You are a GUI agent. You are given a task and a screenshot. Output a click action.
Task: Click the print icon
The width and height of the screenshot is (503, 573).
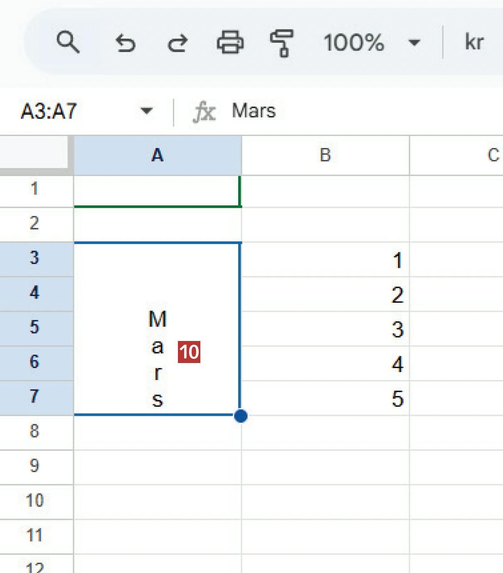point(230,42)
